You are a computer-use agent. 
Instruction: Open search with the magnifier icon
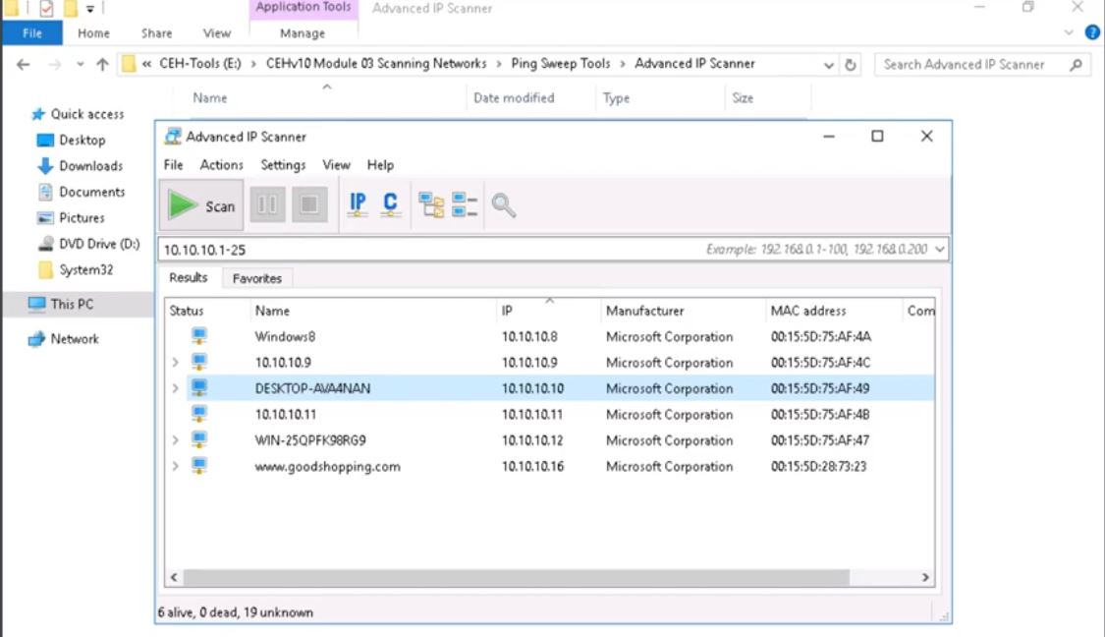(x=503, y=205)
